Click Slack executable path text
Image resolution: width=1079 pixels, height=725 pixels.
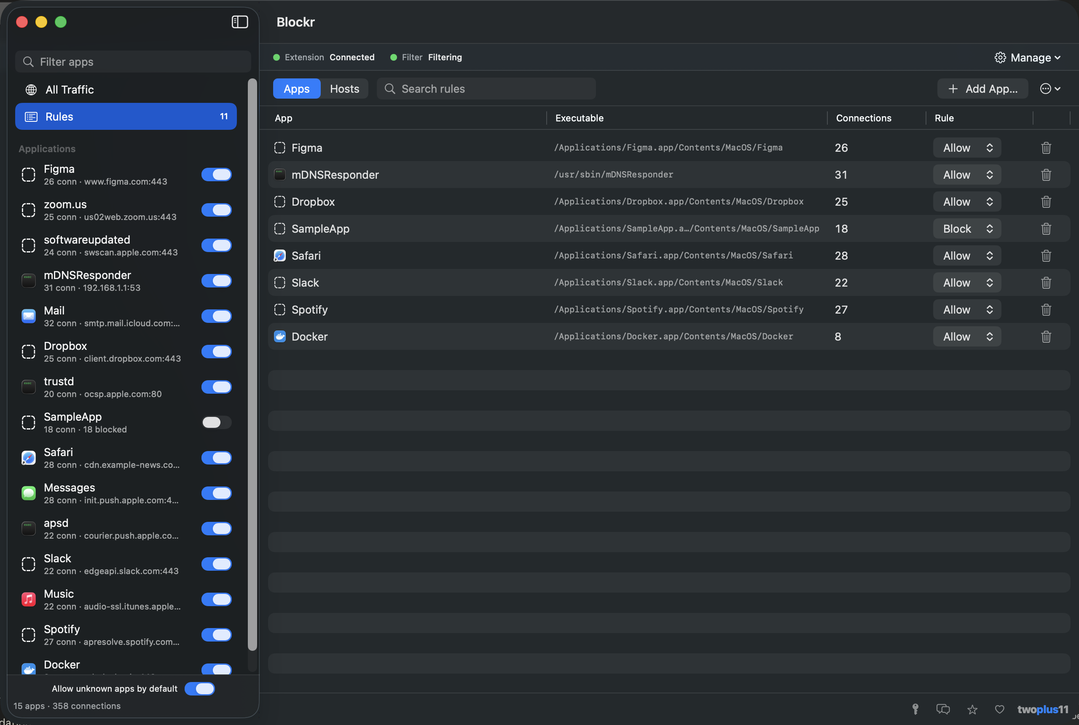668,282
